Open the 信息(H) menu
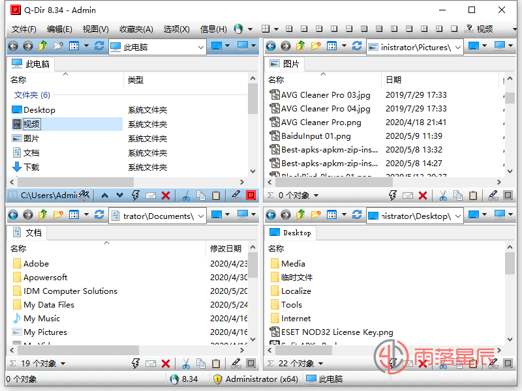Image resolution: width=522 pixels, height=391 pixels. (x=213, y=29)
